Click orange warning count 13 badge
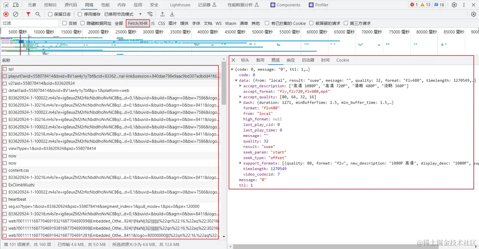The image size is (479, 249). click(x=425, y=5)
